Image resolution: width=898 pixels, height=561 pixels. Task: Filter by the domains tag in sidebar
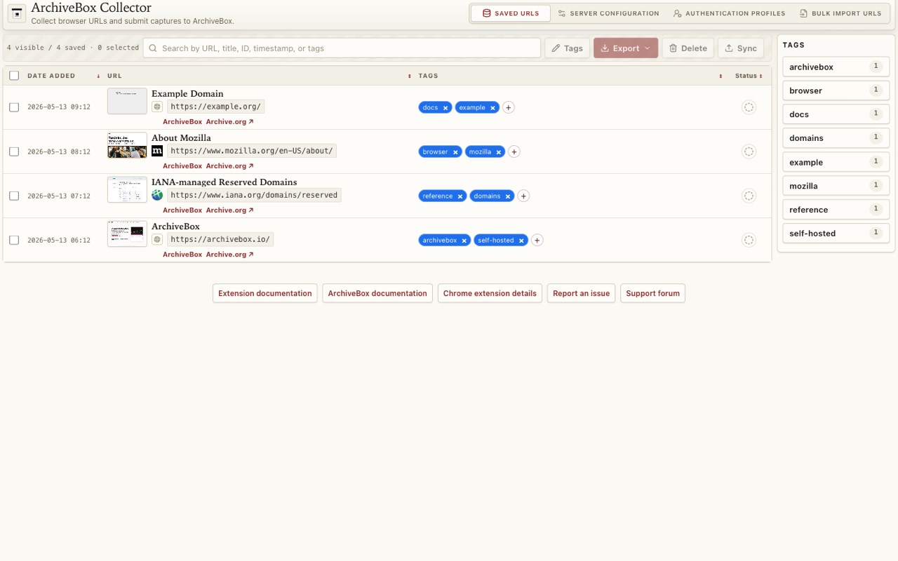836,138
